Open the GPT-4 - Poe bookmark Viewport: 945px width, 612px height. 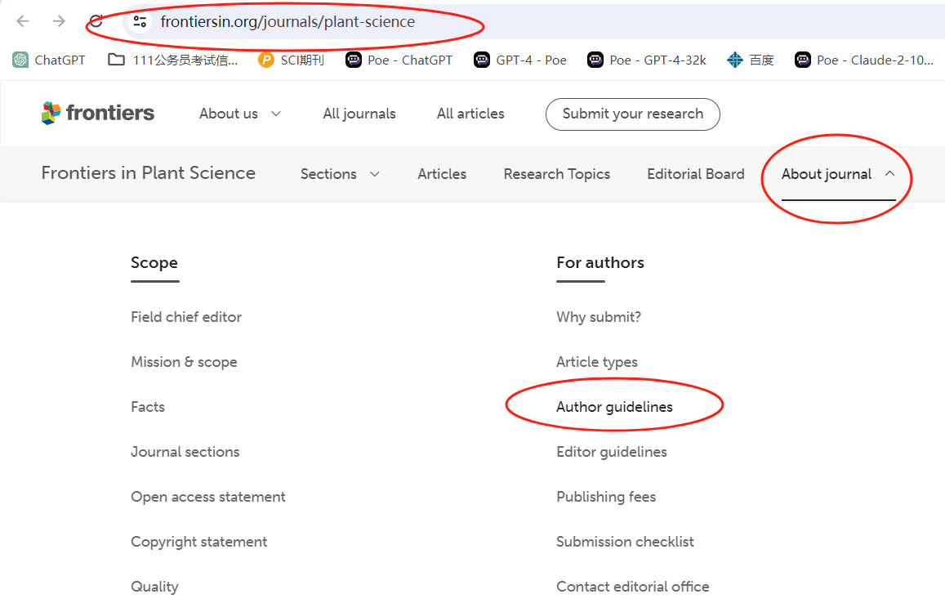(x=520, y=60)
